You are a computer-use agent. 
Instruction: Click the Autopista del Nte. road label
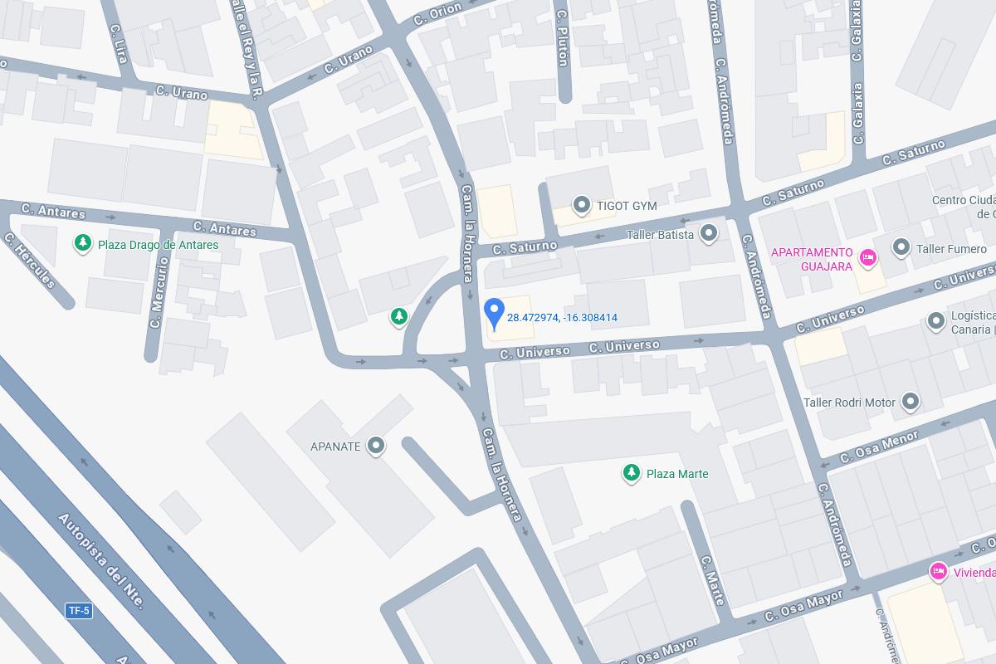101,561
